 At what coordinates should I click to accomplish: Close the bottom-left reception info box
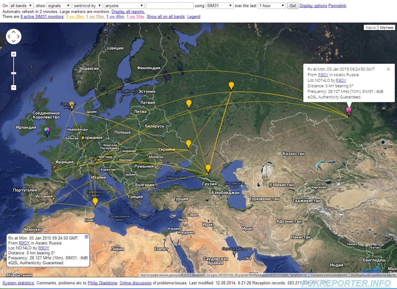click(x=86, y=237)
